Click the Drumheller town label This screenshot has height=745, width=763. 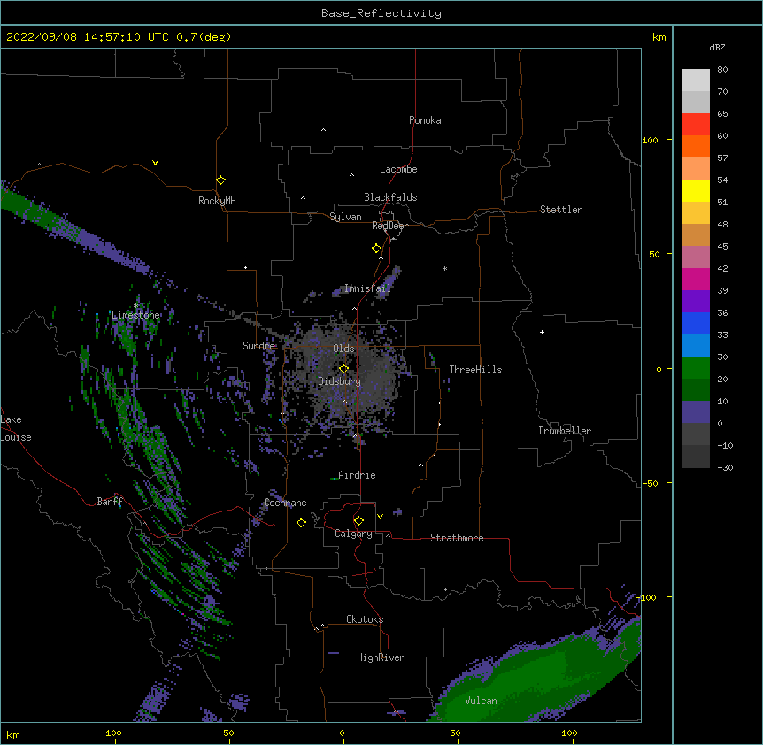pyautogui.click(x=565, y=431)
